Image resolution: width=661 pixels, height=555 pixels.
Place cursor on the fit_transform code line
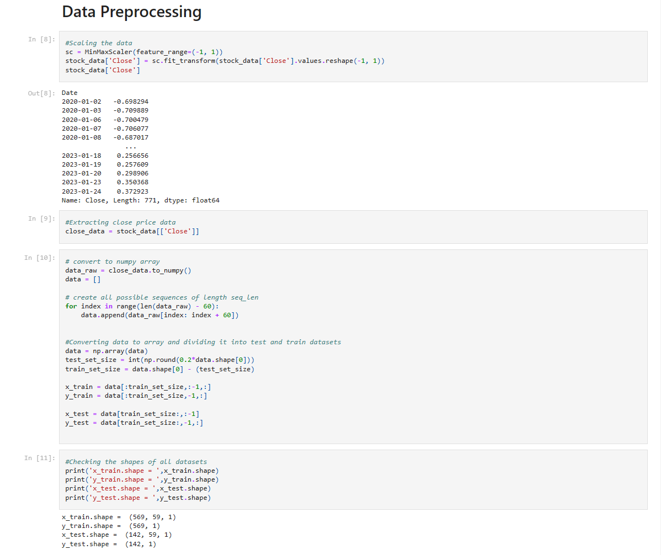[x=225, y=61]
